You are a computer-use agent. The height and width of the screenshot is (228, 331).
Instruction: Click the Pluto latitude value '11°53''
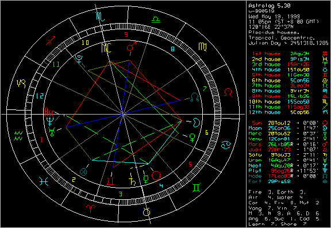(x=309, y=171)
